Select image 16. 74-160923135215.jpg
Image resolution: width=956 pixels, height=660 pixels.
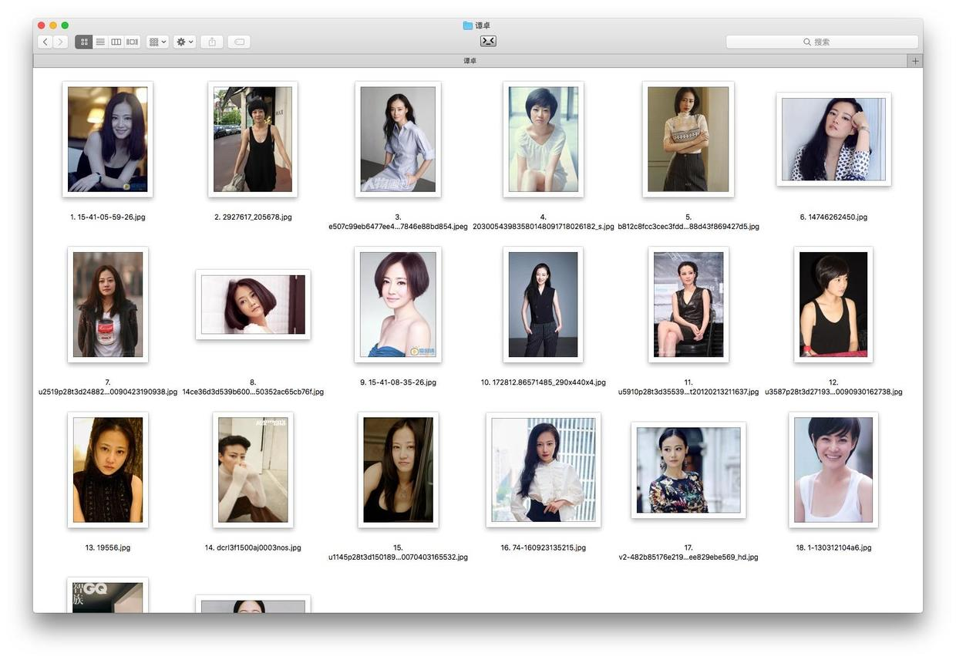click(x=544, y=470)
